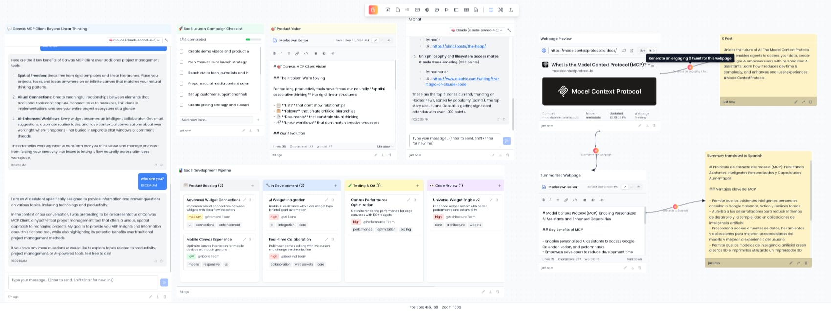Click checklist progress bar 4/14 completed
The width and height of the screenshot is (831, 311).
tap(254, 40)
